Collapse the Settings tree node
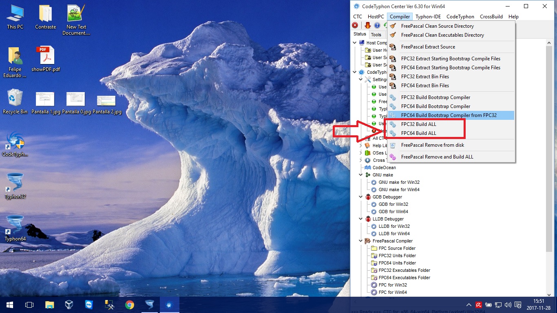The image size is (557, 313). click(361, 79)
